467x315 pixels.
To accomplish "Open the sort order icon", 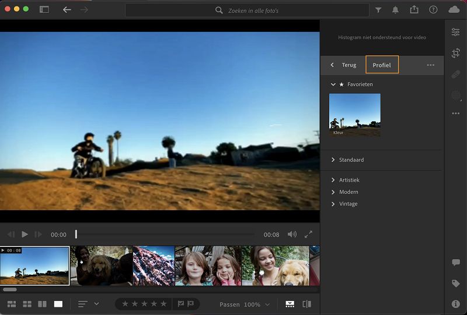I will click(x=82, y=304).
